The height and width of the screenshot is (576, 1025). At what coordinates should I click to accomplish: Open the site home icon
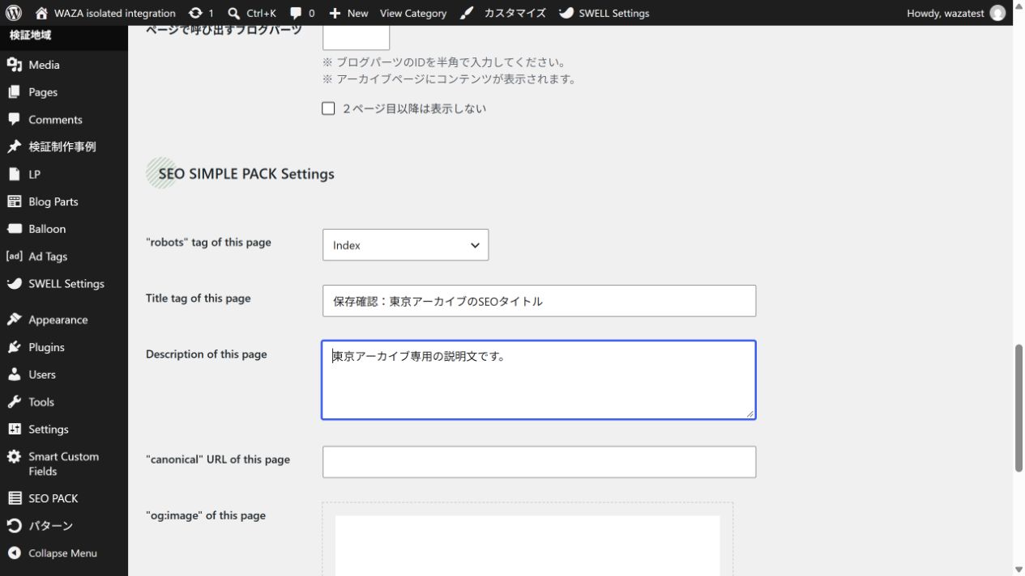click(x=42, y=13)
